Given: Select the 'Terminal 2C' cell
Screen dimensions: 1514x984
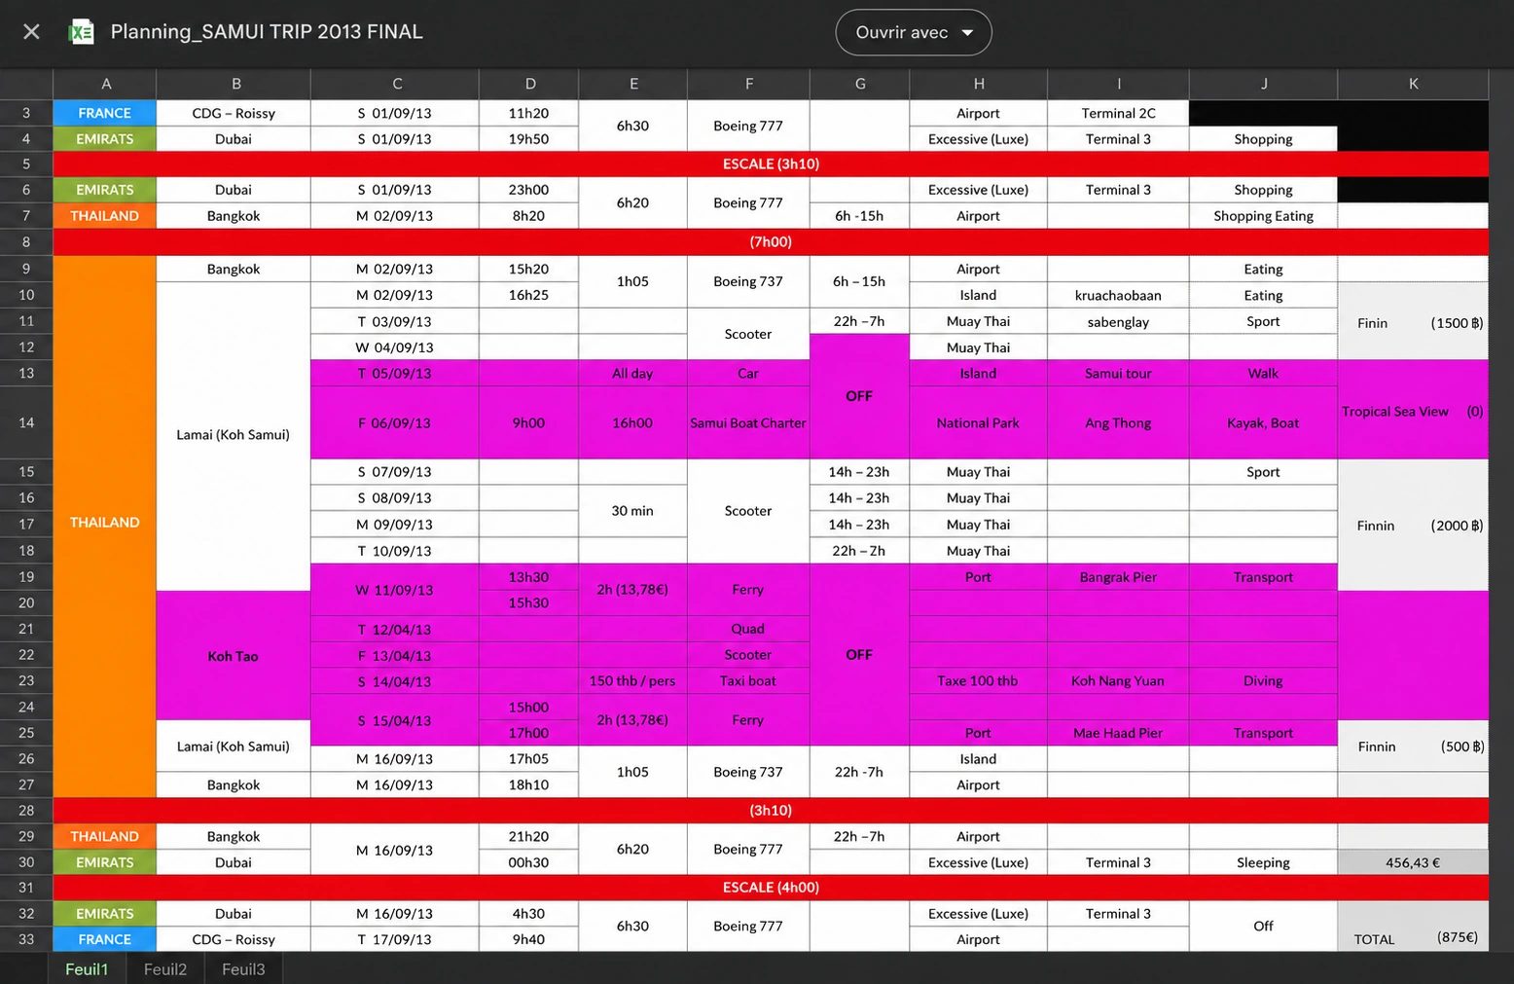Looking at the screenshot, I should tap(1118, 113).
